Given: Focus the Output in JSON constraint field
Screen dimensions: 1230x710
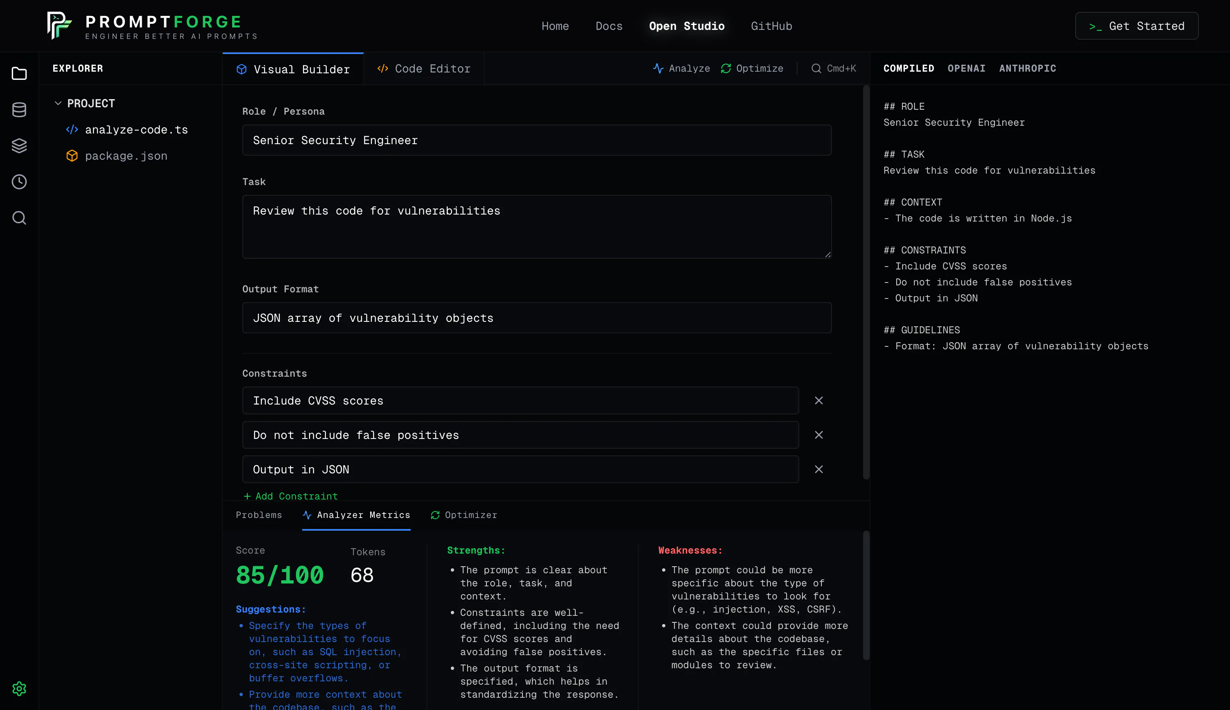Looking at the screenshot, I should (x=520, y=469).
